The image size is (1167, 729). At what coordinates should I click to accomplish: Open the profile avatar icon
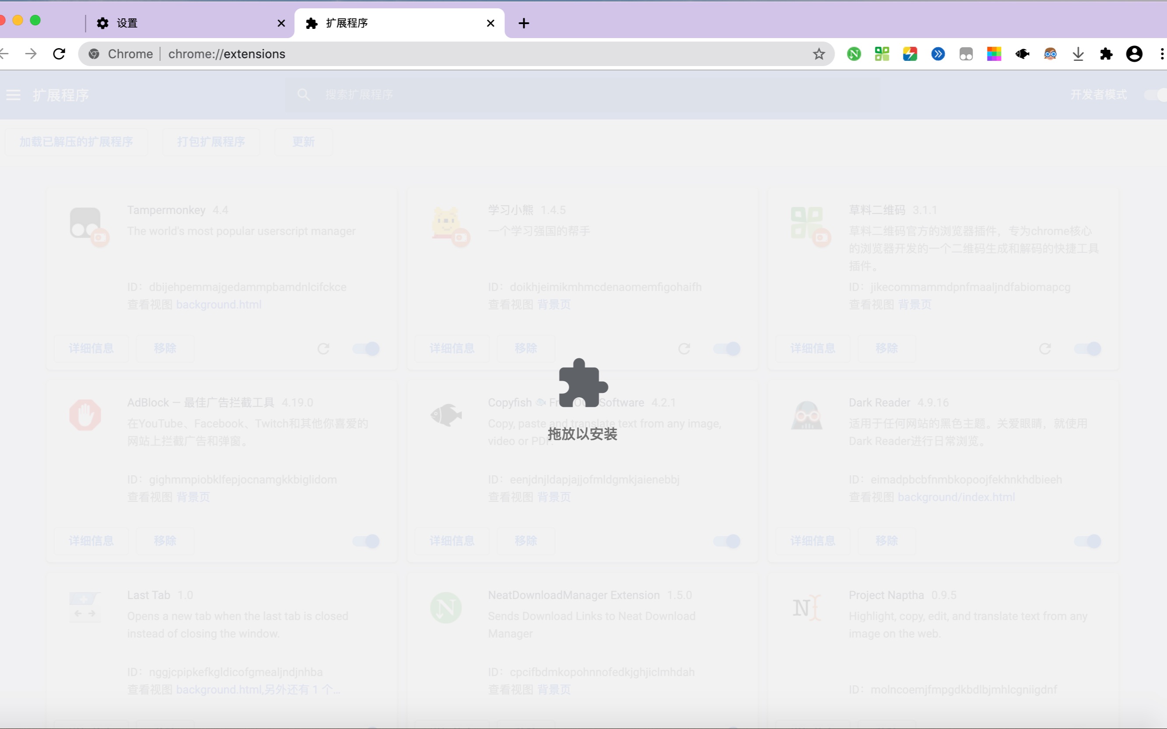1134,54
